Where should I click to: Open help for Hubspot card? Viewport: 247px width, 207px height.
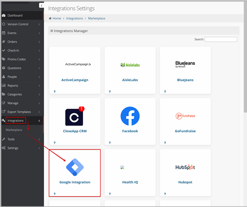click(x=165, y=194)
